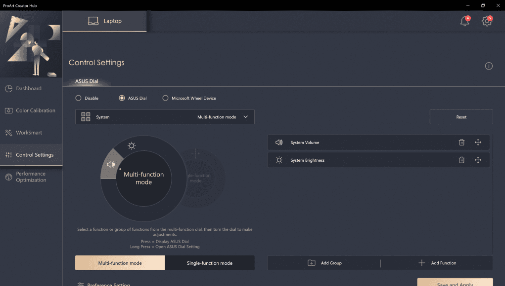Screen dimensions: 505x286
Task: Click the Add Function plus icon
Action: [x=421, y=263]
